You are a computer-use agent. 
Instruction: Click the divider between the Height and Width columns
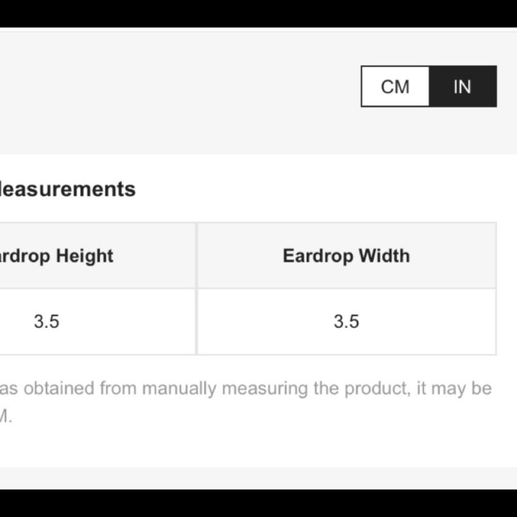(196, 288)
